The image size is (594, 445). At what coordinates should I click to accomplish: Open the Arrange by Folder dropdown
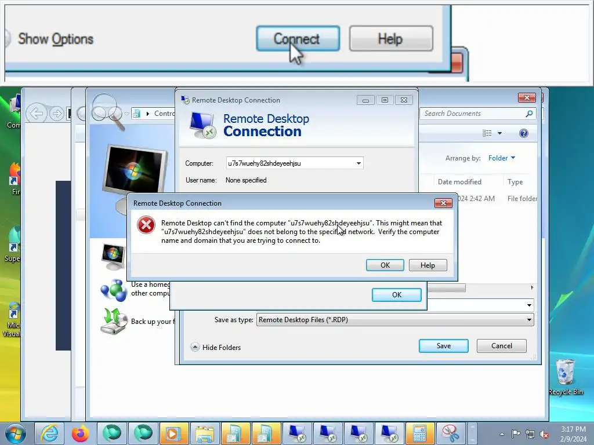(502, 158)
